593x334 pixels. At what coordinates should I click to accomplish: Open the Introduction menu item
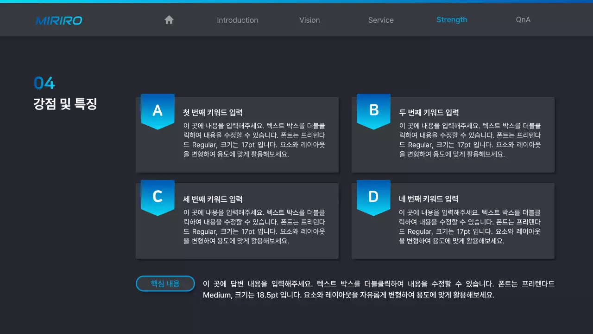point(237,20)
